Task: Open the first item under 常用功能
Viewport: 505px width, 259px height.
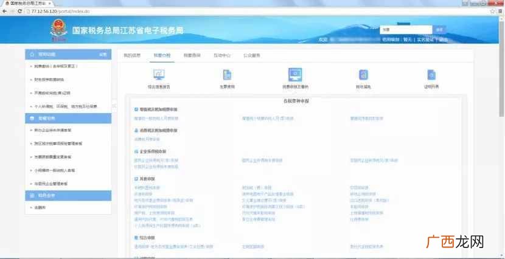Action: pos(56,66)
